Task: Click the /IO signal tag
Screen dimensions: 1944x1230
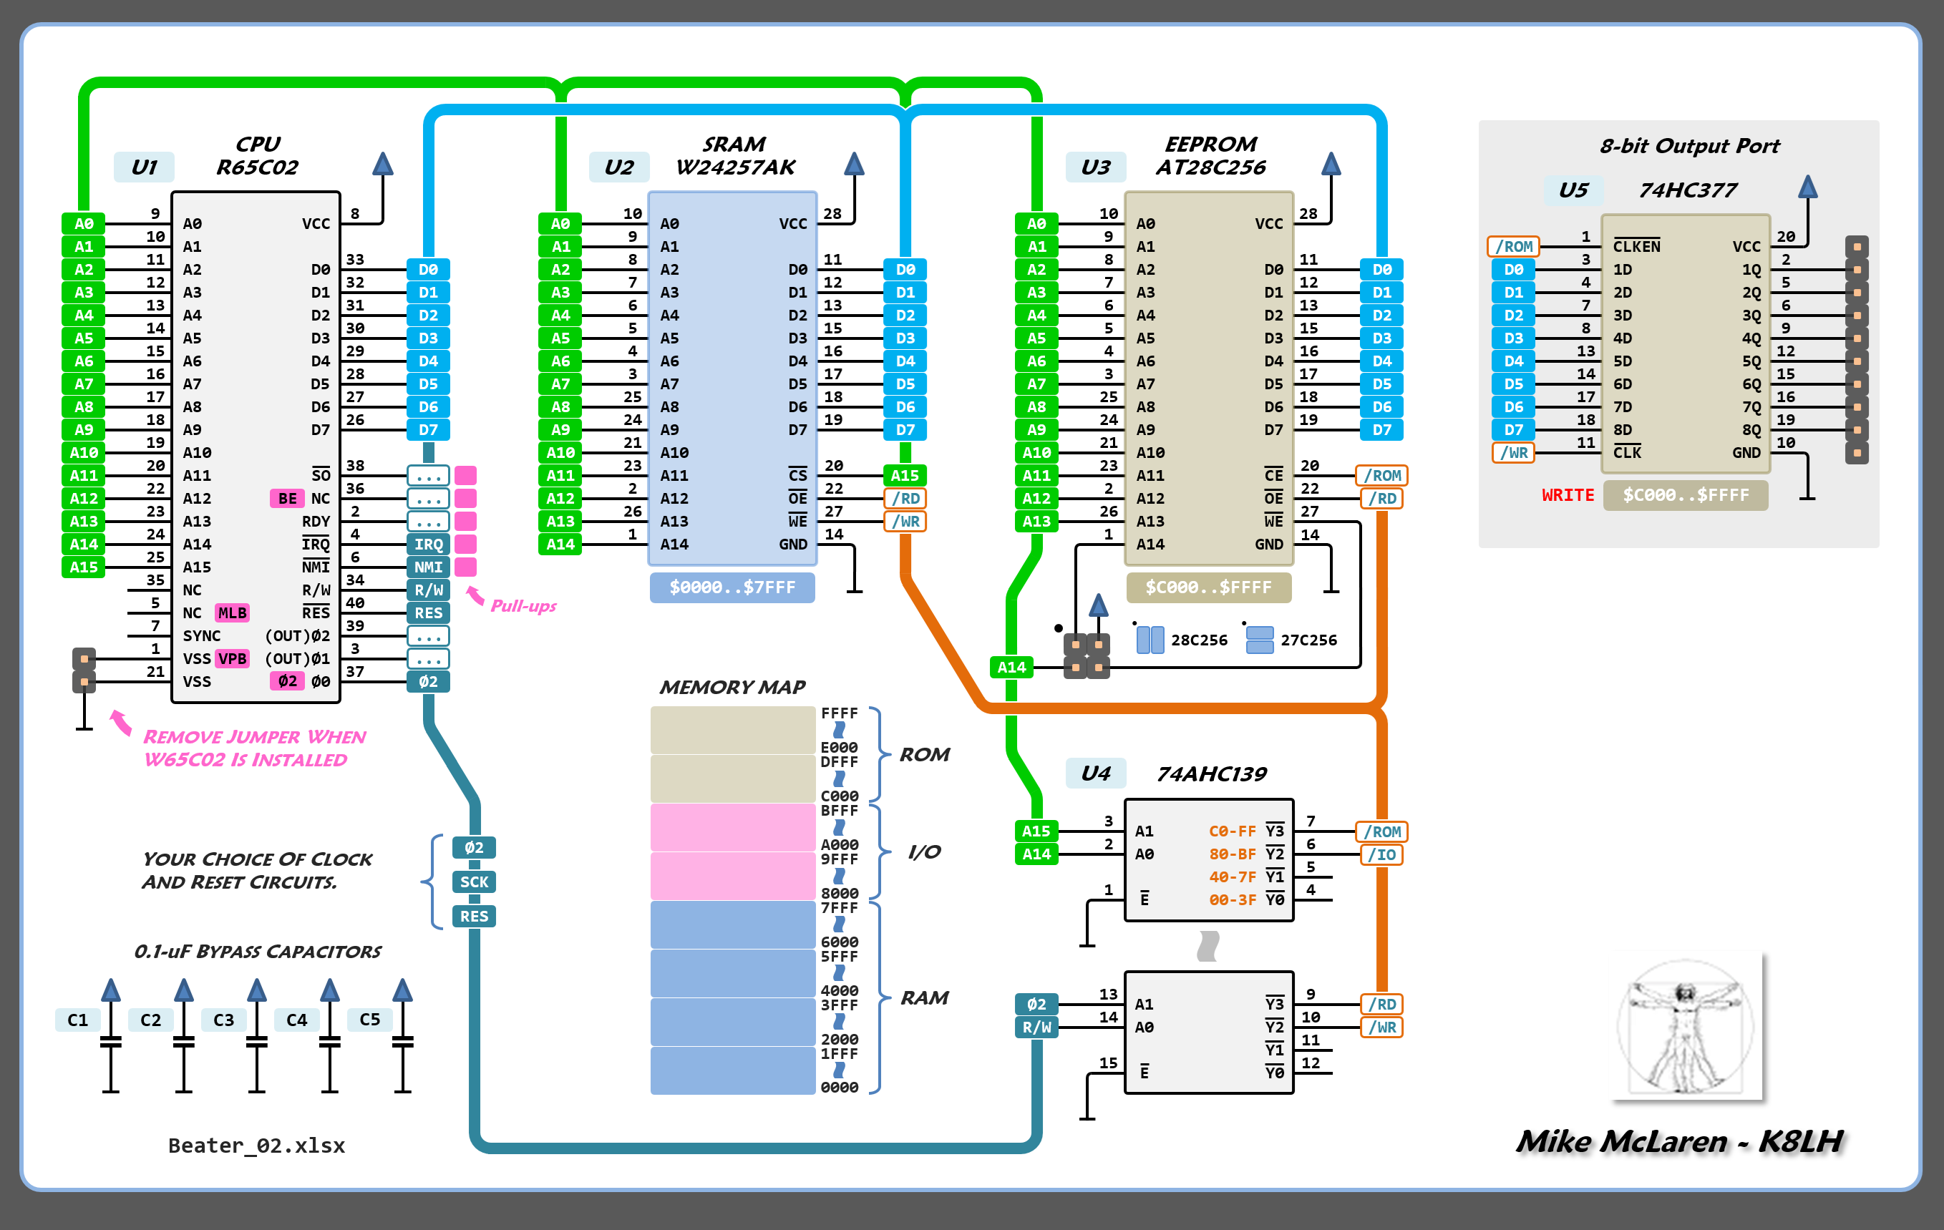Action: 1382,854
